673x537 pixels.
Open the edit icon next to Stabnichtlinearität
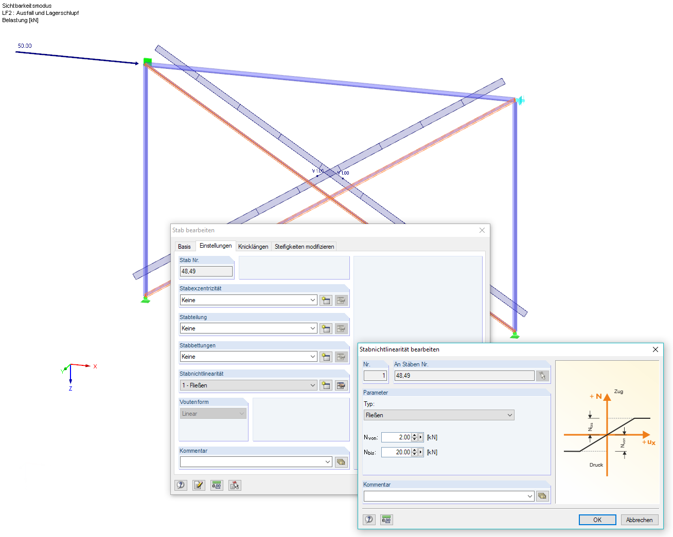click(341, 385)
